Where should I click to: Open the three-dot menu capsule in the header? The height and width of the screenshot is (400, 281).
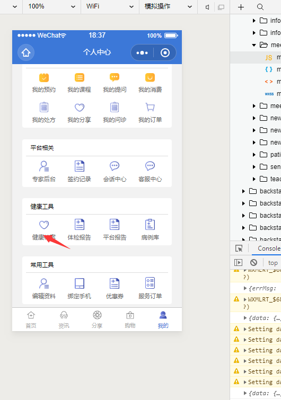(x=142, y=53)
